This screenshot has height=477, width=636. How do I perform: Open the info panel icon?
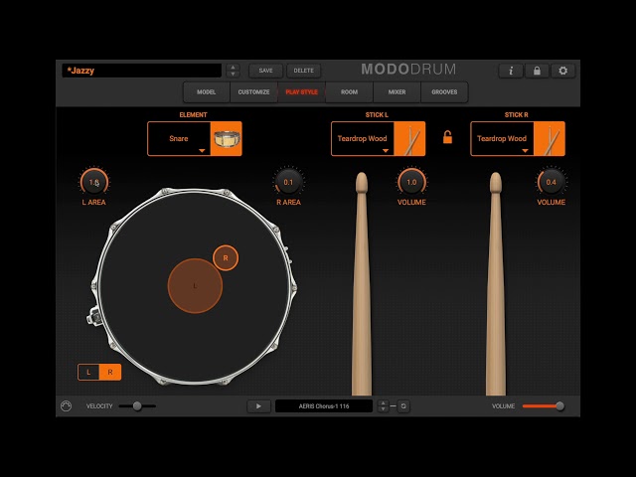click(511, 71)
